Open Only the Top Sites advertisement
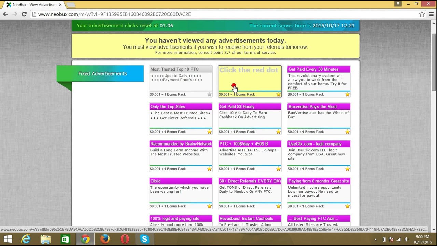Screen dimensions: 437x246 tap(181, 119)
